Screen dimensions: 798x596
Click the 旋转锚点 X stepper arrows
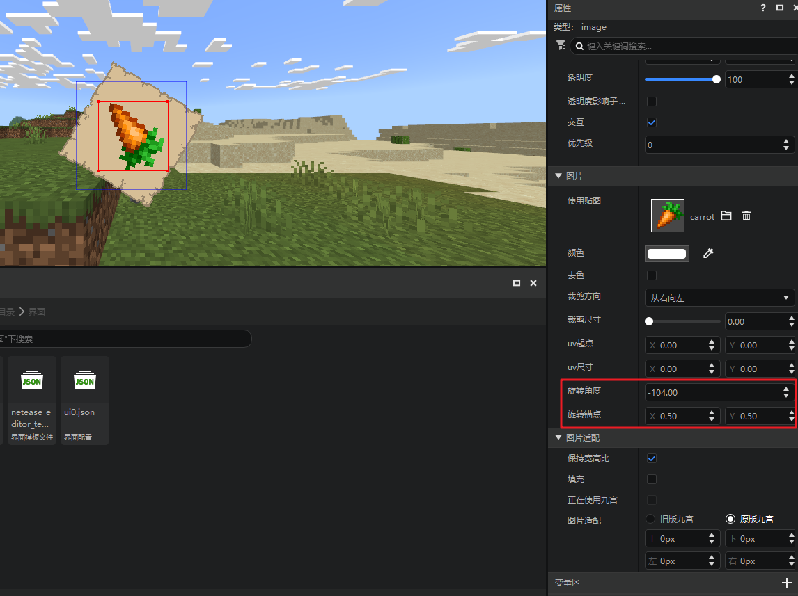coord(712,416)
